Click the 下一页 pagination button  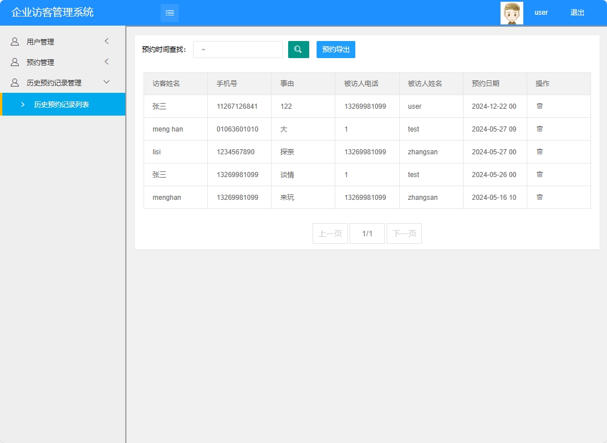coord(404,233)
